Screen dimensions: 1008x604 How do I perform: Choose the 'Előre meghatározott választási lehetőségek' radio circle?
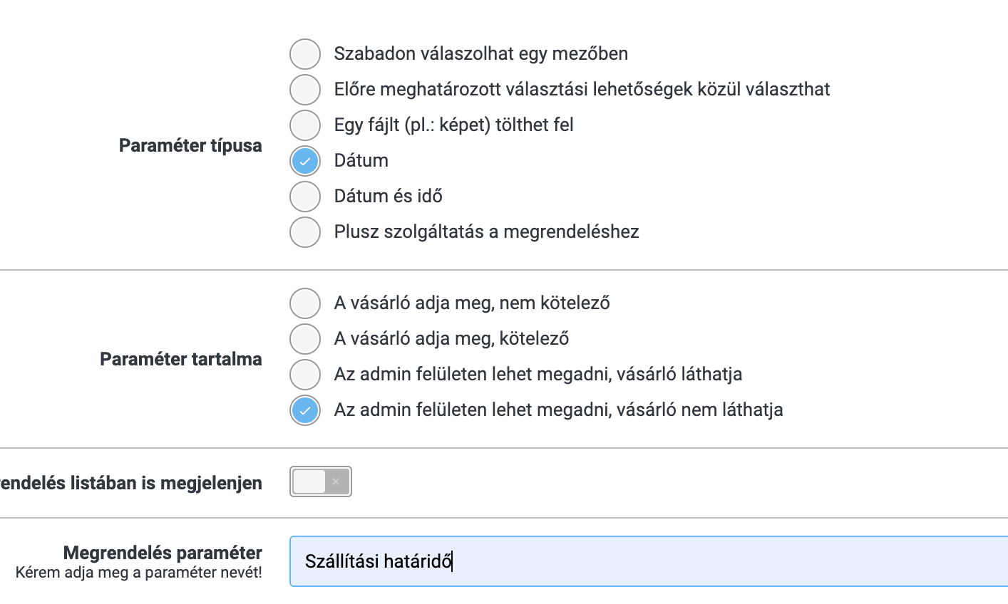pyautogui.click(x=305, y=90)
